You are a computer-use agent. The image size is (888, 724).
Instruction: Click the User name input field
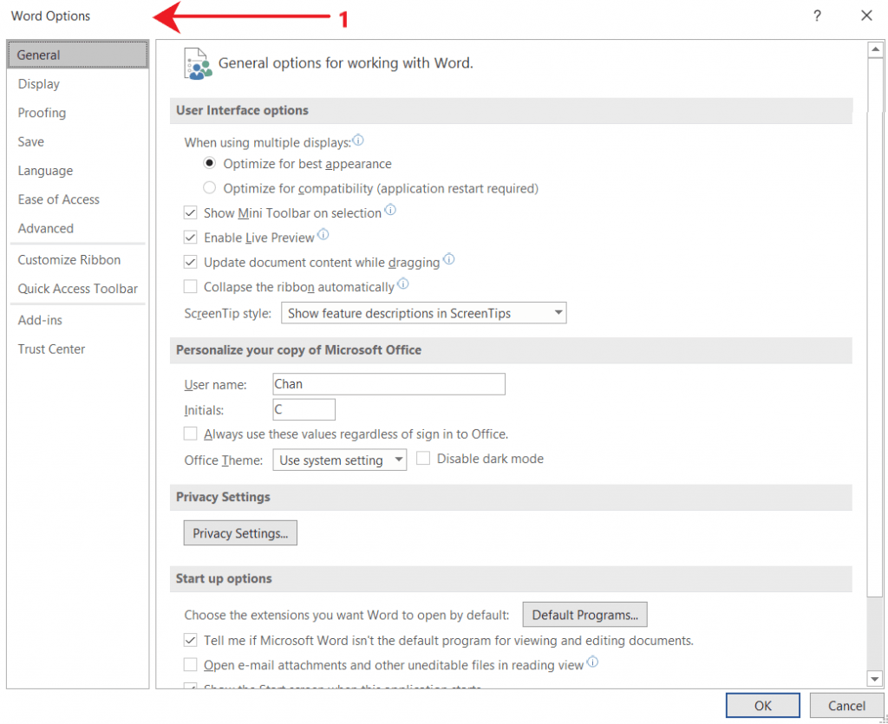[x=388, y=384]
